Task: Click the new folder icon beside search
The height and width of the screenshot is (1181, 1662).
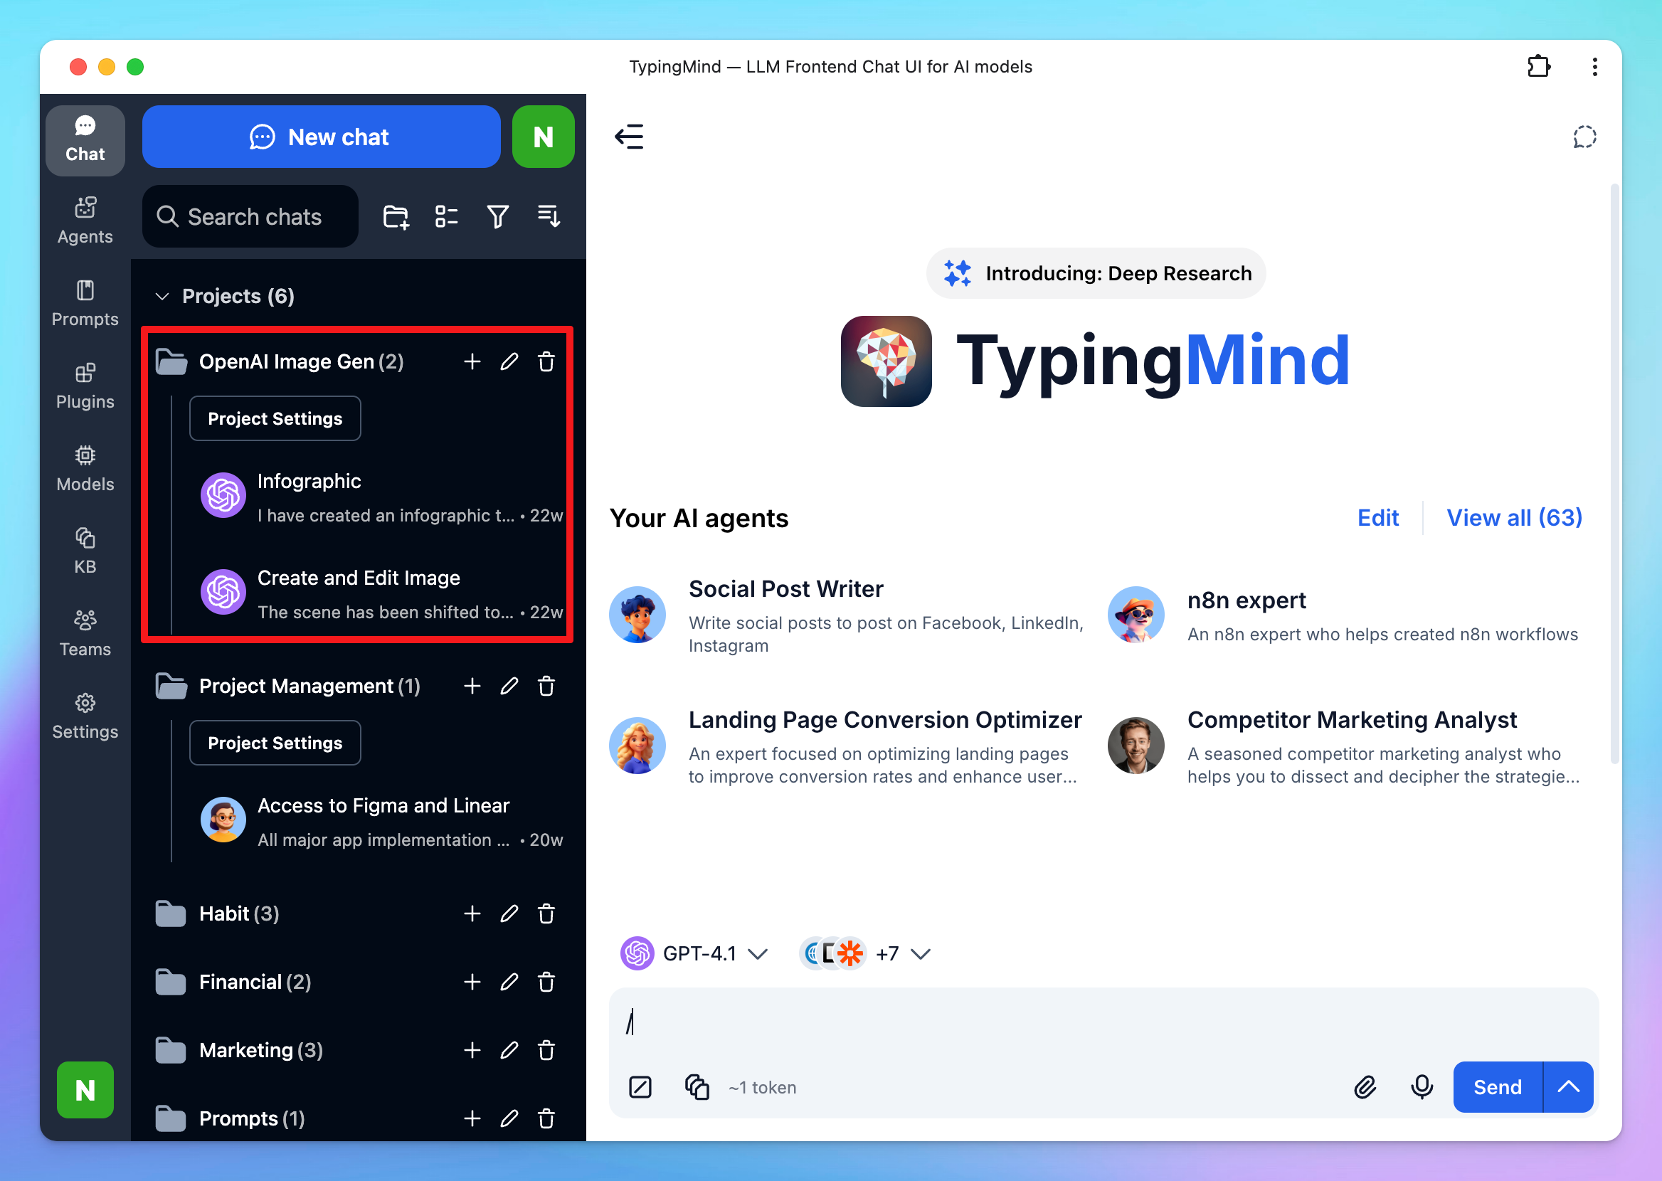Action: pyautogui.click(x=396, y=217)
